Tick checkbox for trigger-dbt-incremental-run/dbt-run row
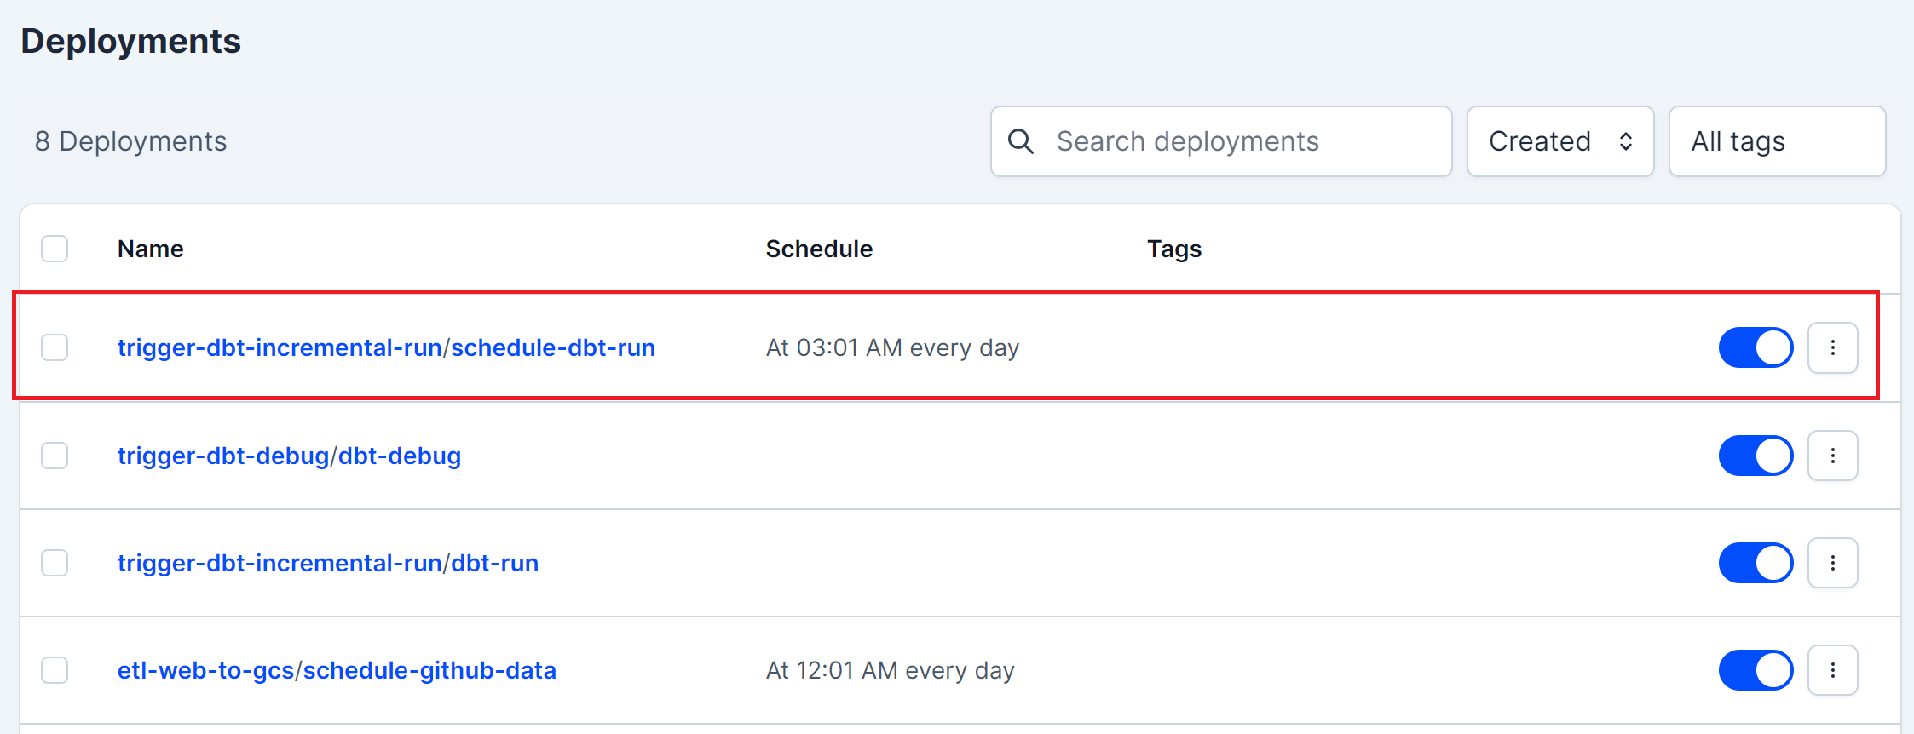1914x734 pixels. [x=55, y=563]
